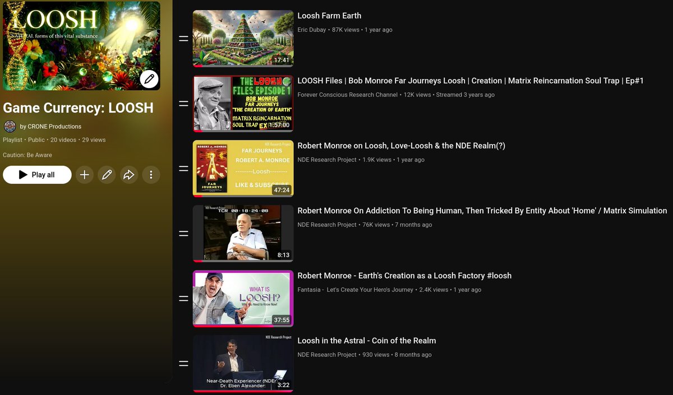The image size is (673, 395).
Task: Open title 'Loosh in the Astral - Coin of the Realm'
Action: 367,341
